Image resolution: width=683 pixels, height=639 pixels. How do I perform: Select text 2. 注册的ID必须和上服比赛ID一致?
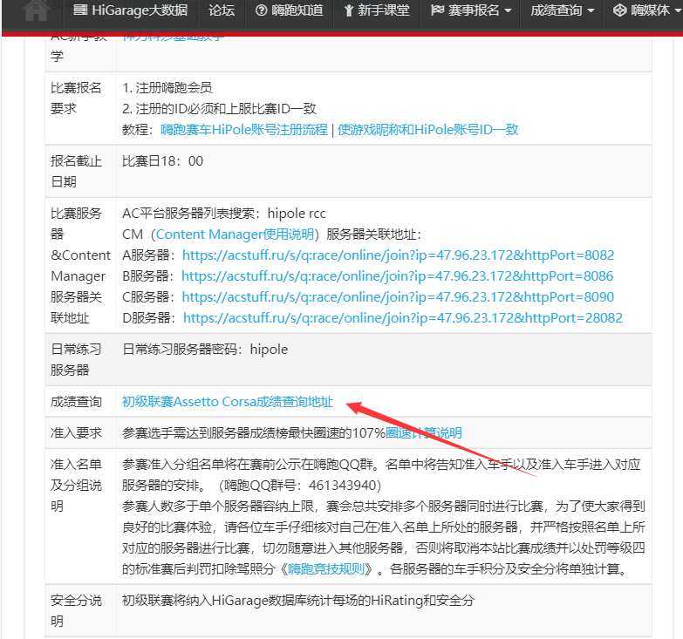[x=219, y=109]
